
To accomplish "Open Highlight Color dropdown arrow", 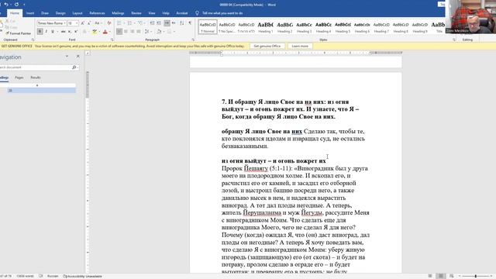I will coord(99,32).
